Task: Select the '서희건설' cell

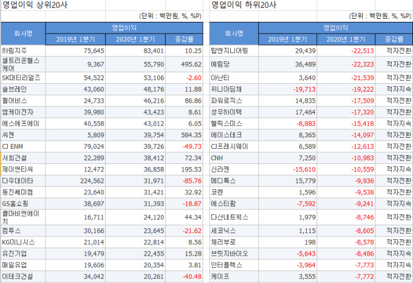Action: [x=23, y=158]
